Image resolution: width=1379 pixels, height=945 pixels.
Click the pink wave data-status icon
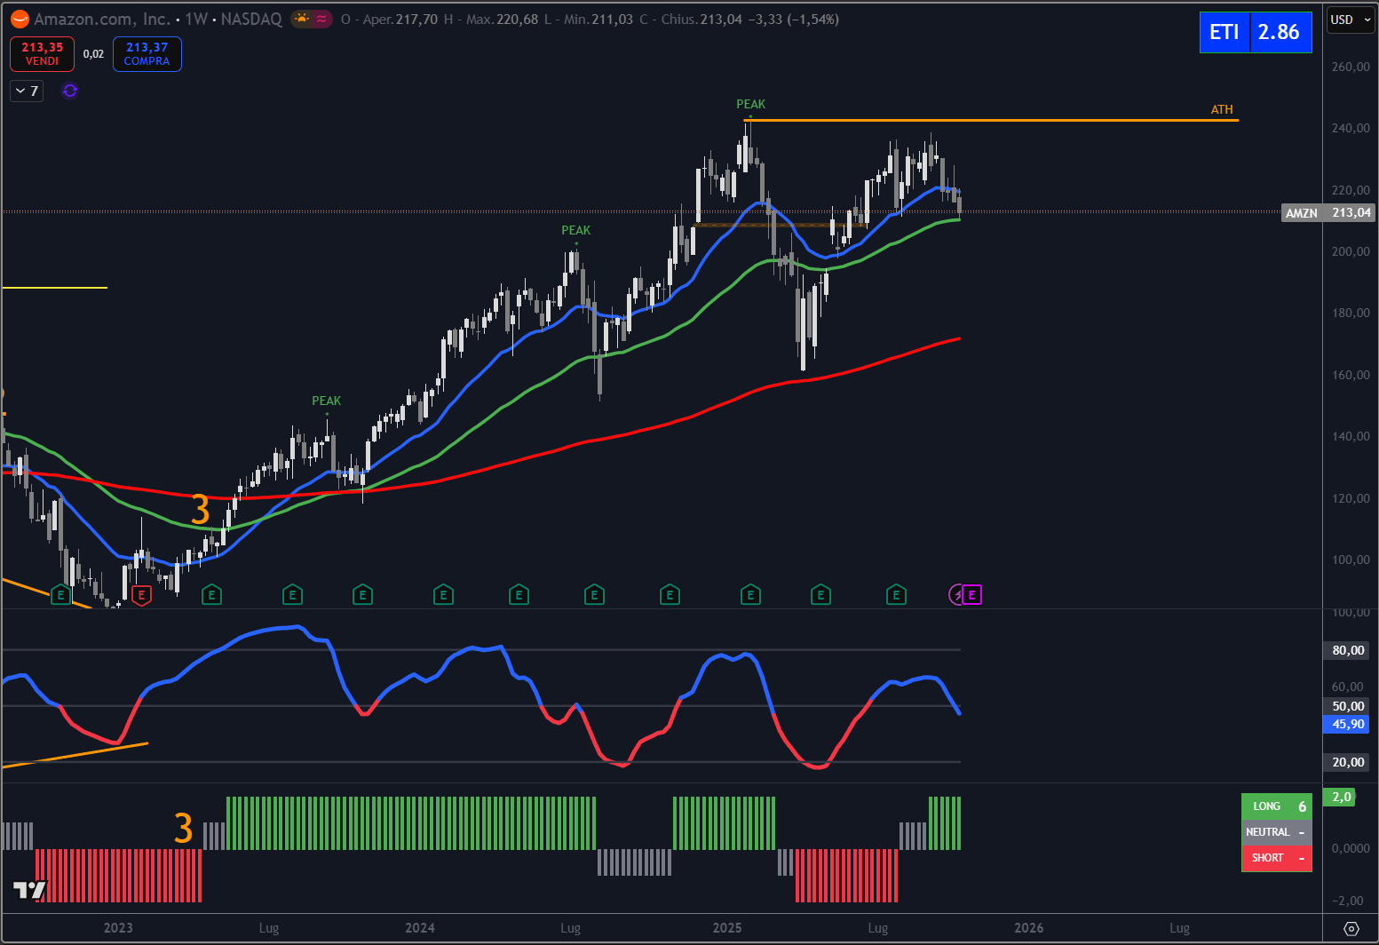point(322,19)
